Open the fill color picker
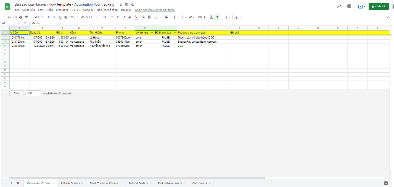Screen dimensions: 394x187 click(x=143, y=17)
